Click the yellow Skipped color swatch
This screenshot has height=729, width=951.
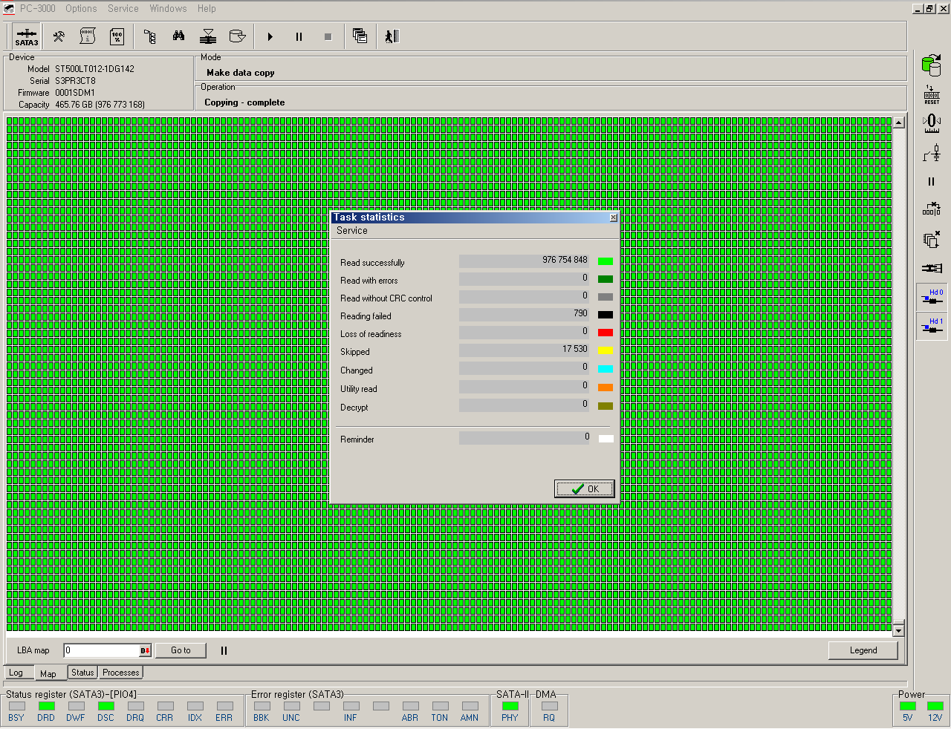pyautogui.click(x=606, y=350)
